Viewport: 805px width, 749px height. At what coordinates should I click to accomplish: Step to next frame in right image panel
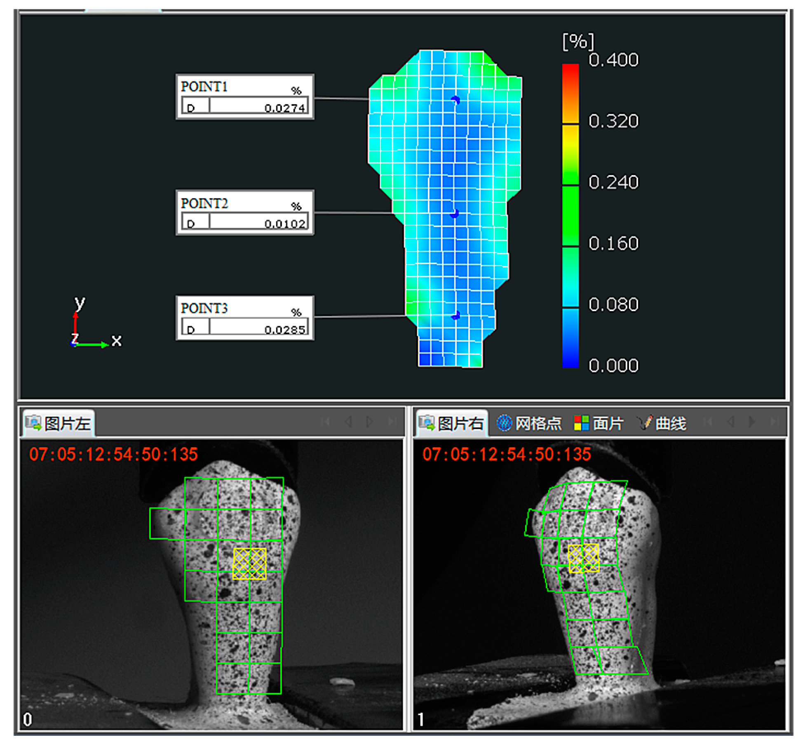(752, 422)
